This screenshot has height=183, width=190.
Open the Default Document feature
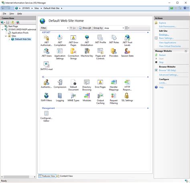click(x=73, y=85)
